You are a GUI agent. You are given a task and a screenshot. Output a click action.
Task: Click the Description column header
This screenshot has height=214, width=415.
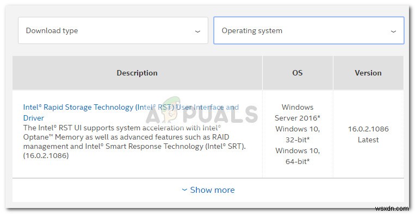(137, 73)
